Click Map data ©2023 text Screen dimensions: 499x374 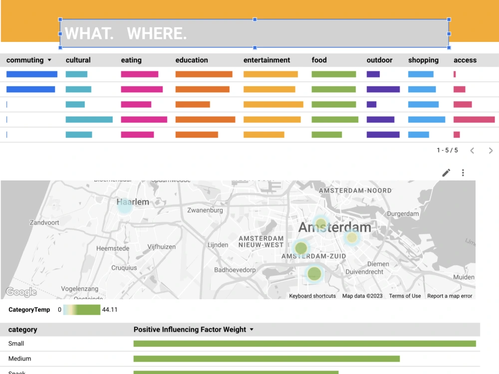point(362,296)
